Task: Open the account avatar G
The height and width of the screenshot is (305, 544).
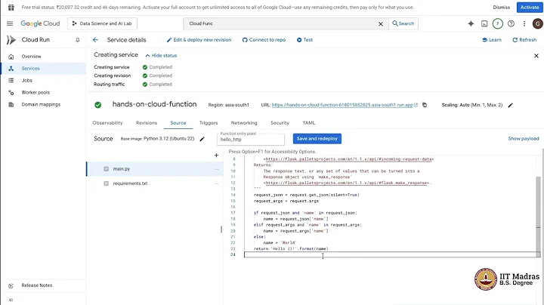Action: click(538, 23)
